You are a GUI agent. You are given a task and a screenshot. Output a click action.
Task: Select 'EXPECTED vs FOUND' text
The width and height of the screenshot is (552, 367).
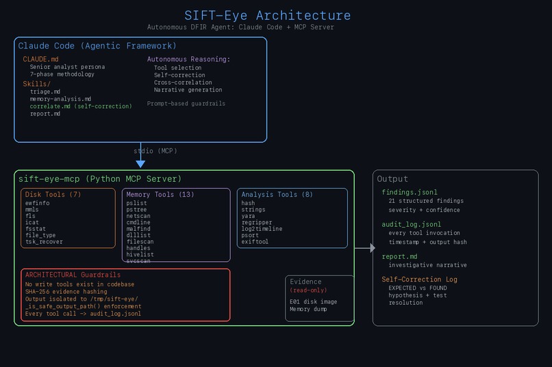pos(418,288)
